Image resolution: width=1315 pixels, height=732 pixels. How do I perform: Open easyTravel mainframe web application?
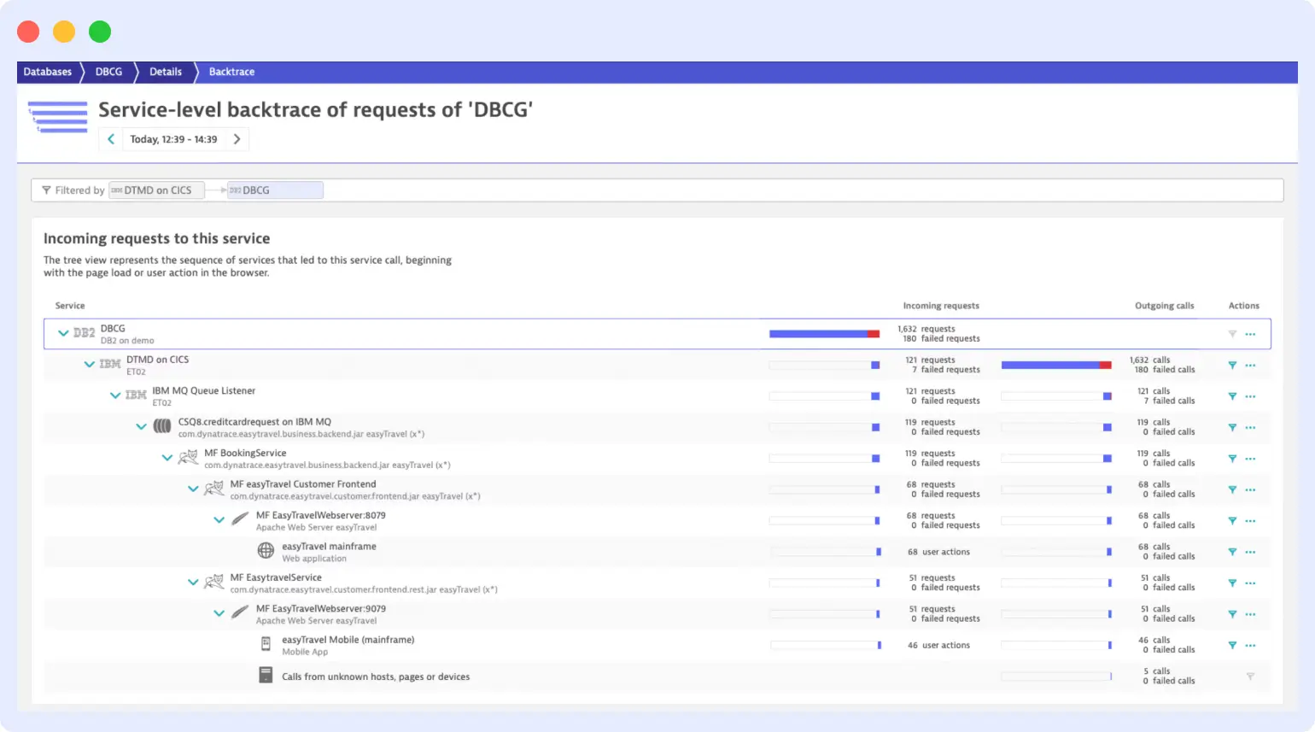pyautogui.click(x=329, y=547)
